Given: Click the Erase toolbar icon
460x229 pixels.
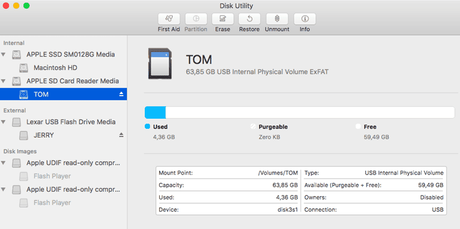Looking at the screenshot, I should coord(223,19).
